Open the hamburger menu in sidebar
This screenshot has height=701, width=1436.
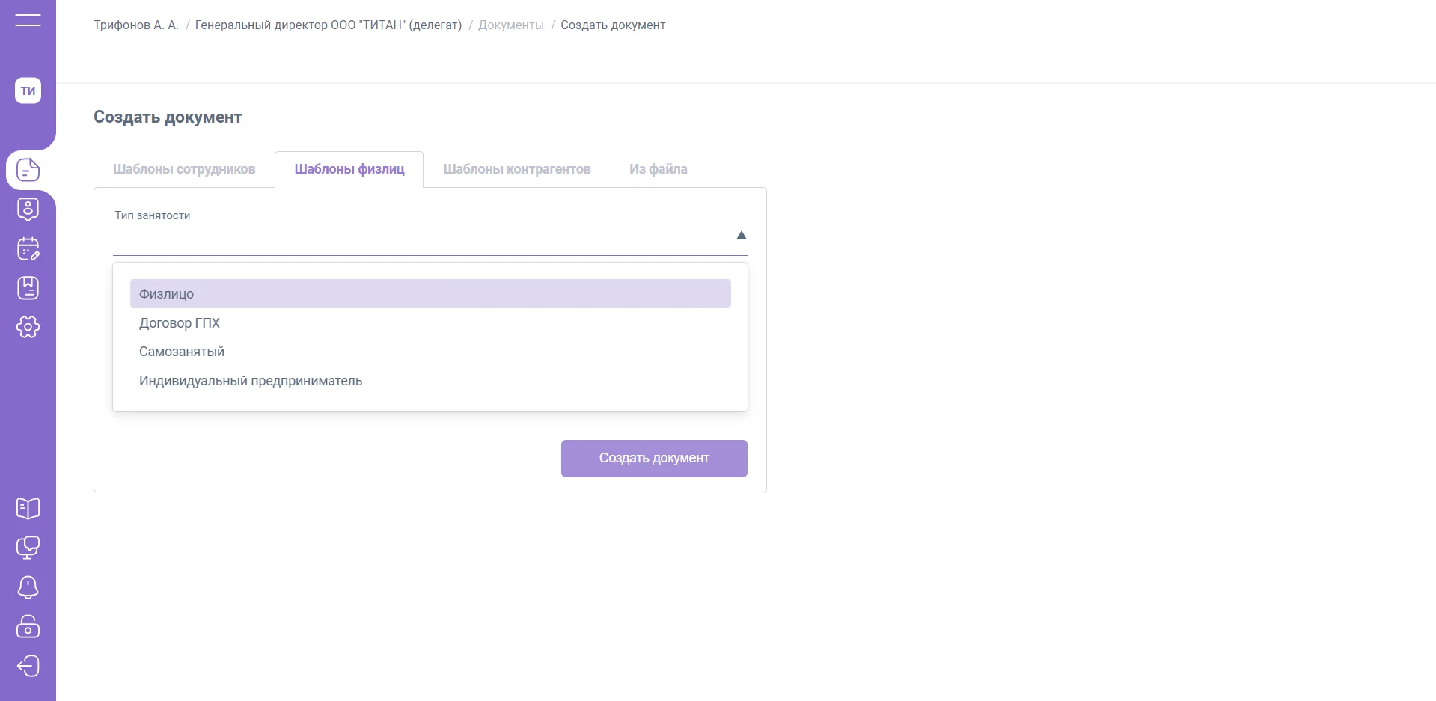pos(28,20)
